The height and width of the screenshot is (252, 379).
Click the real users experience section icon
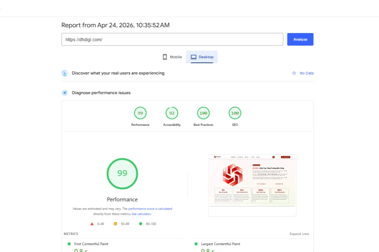pyautogui.click(x=64, y=73)
